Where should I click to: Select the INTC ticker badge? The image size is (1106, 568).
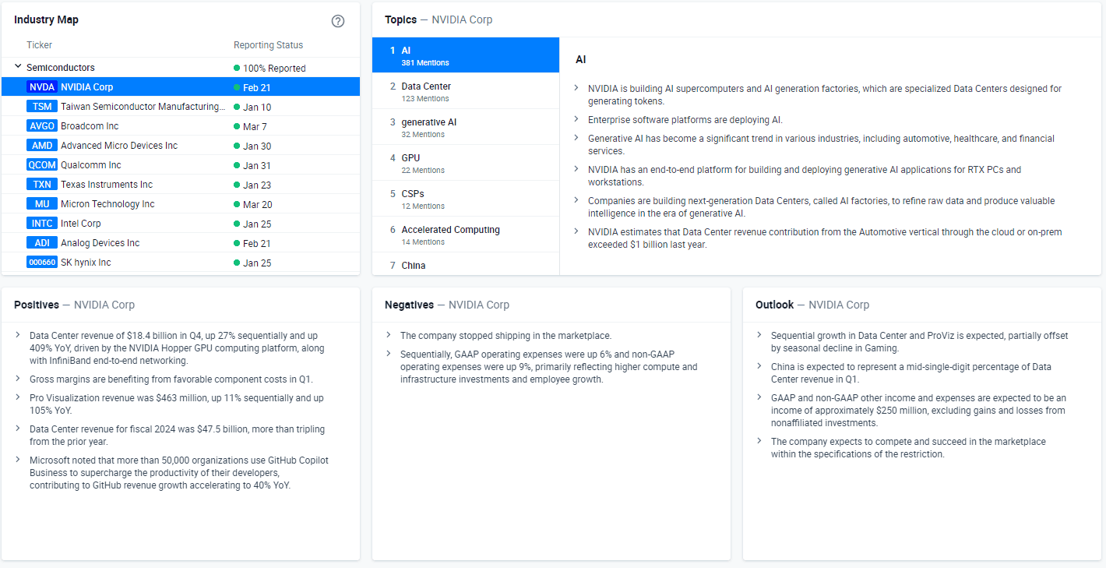(x=41, y=224)
